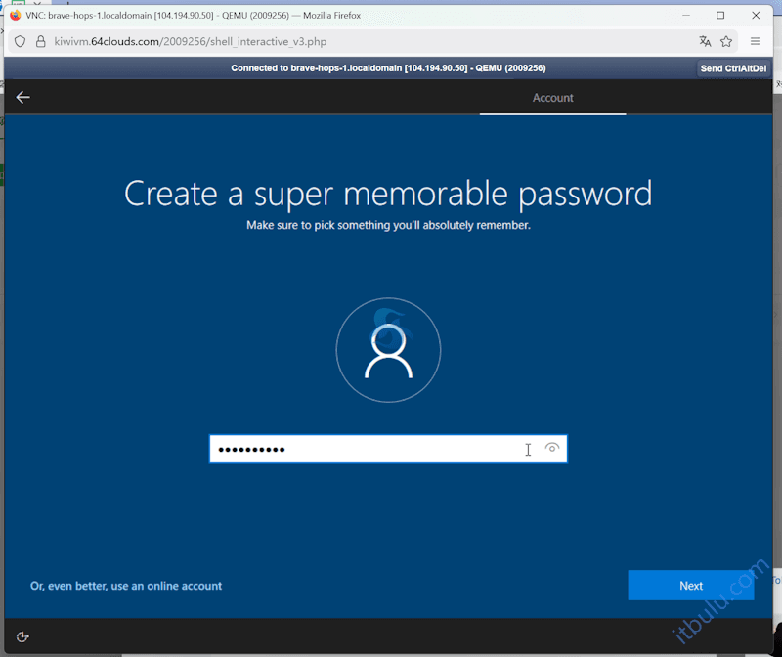Click the connection status banner text
This screenshot has height=657, width=782.
[x=391, y=68]
